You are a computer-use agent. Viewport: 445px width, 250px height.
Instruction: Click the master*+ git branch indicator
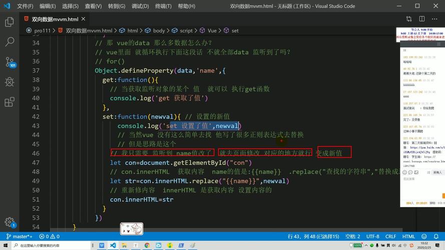pyautogui.click(x=20, y=236)
